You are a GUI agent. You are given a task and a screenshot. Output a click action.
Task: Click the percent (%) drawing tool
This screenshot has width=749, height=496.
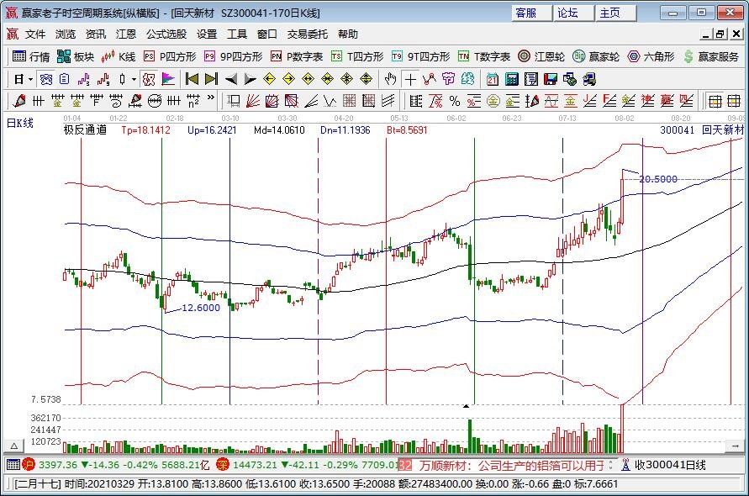[x=454, y=101]
